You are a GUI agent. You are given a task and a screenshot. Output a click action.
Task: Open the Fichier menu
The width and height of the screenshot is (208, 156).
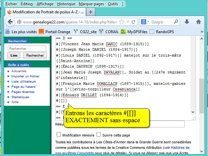[11, 4]
